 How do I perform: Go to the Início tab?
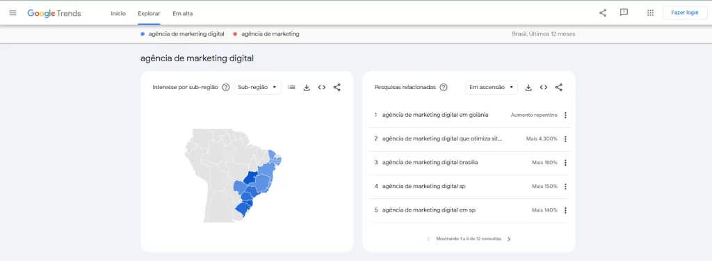pyautogui.click(x=118, y=13)
